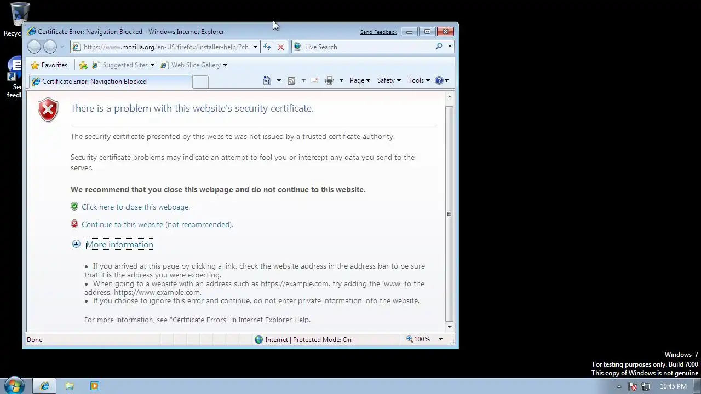
Task: Expand the Web Slice Gallery dropdown arrow
Action: pyautogui.click(x=225, y=65)
